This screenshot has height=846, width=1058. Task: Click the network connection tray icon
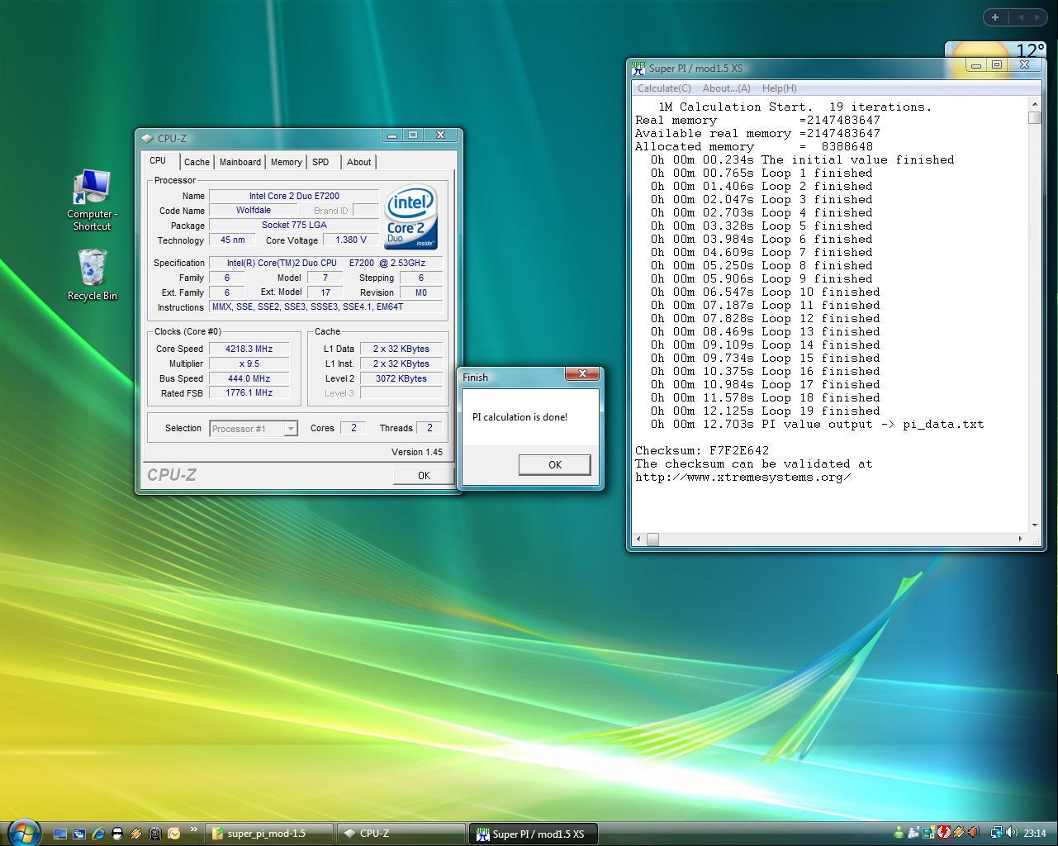(996, 833)
